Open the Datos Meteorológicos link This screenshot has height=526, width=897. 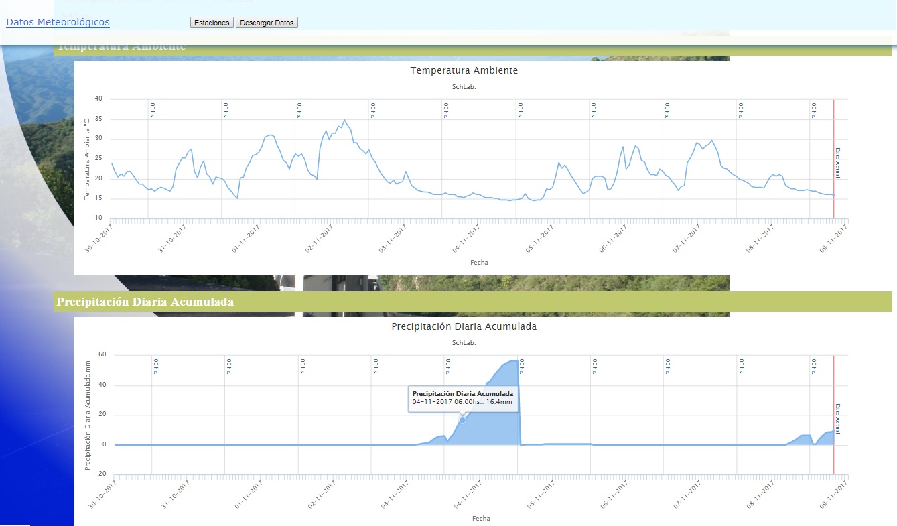pos(58,22)
